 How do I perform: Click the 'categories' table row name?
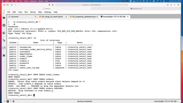[x=25, y=47]
